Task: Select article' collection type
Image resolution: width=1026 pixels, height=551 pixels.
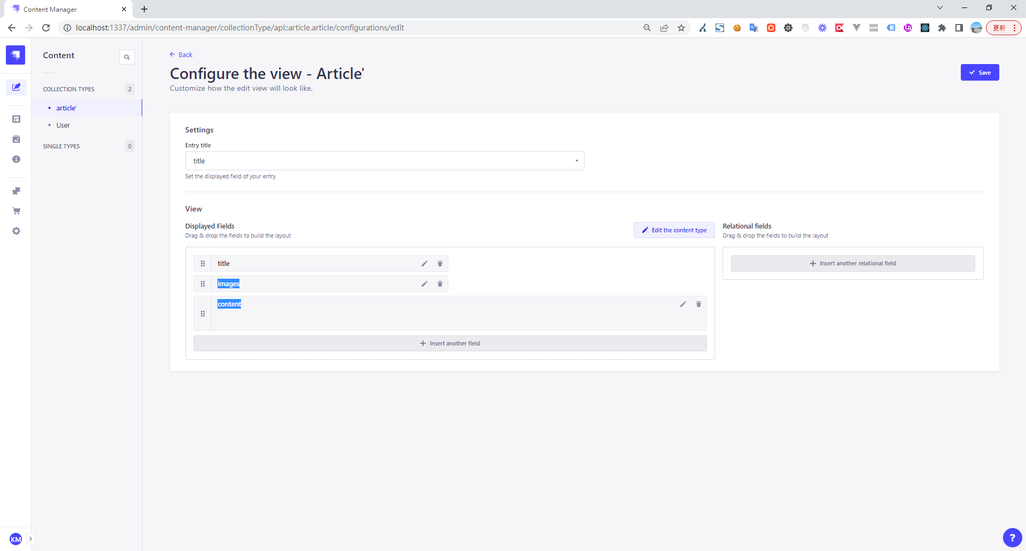Action: [66, 108]
